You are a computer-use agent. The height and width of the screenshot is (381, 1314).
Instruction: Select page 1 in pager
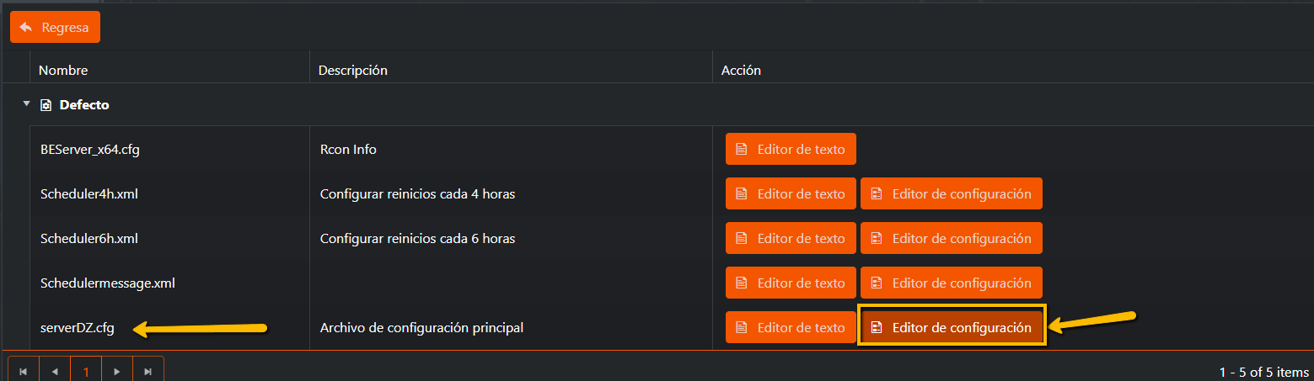point(86,371)
